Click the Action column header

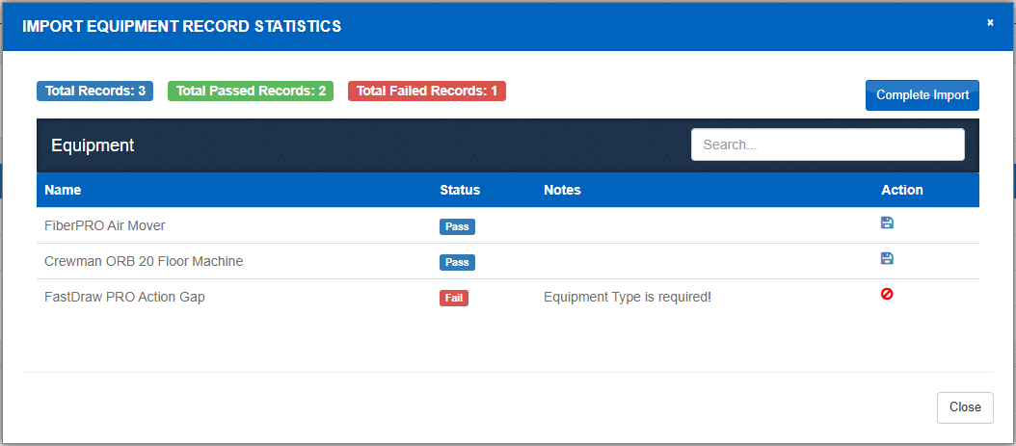tap(901, 190)
